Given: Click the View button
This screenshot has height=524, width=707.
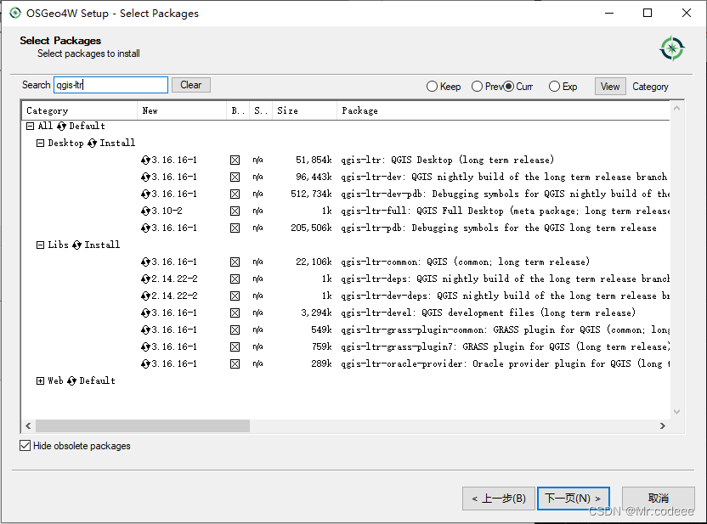Looking at the screenshot, I should [610, 87].
